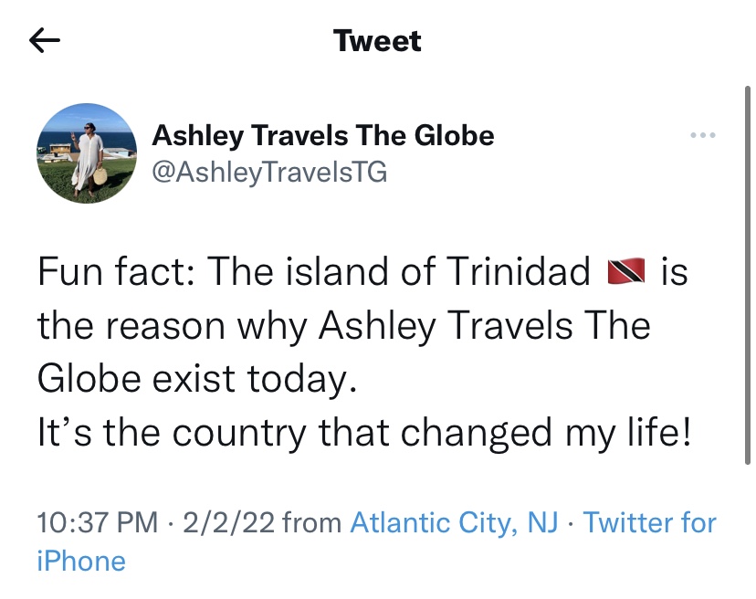Open the three-dot more options menu
Image resolution: width=756 pixels, height=599 pixels.
click(702, 136)
